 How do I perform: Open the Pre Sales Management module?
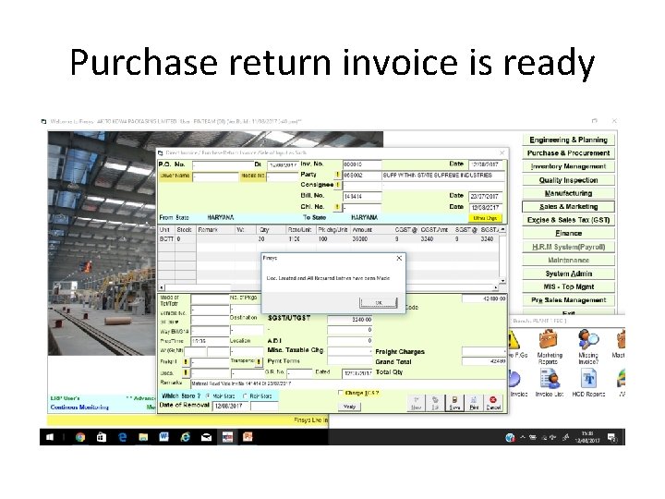pyautogui.click(x=568, y=300)
